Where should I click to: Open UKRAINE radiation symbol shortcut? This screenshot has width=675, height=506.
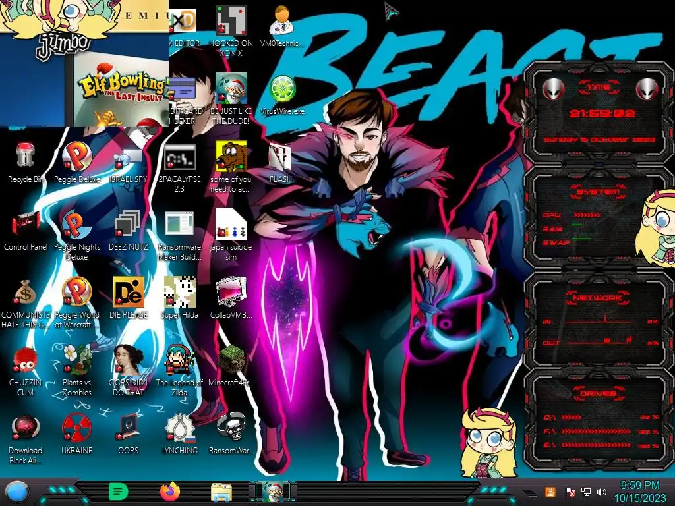(x=76, y=428)
